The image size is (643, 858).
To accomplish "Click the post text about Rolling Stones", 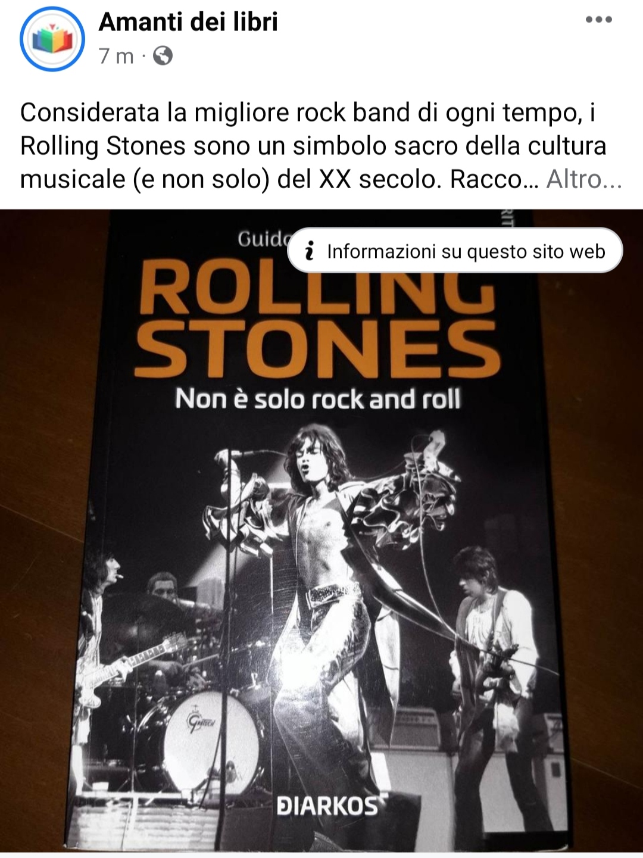I will pyautogui.click(x=313, y=146).
